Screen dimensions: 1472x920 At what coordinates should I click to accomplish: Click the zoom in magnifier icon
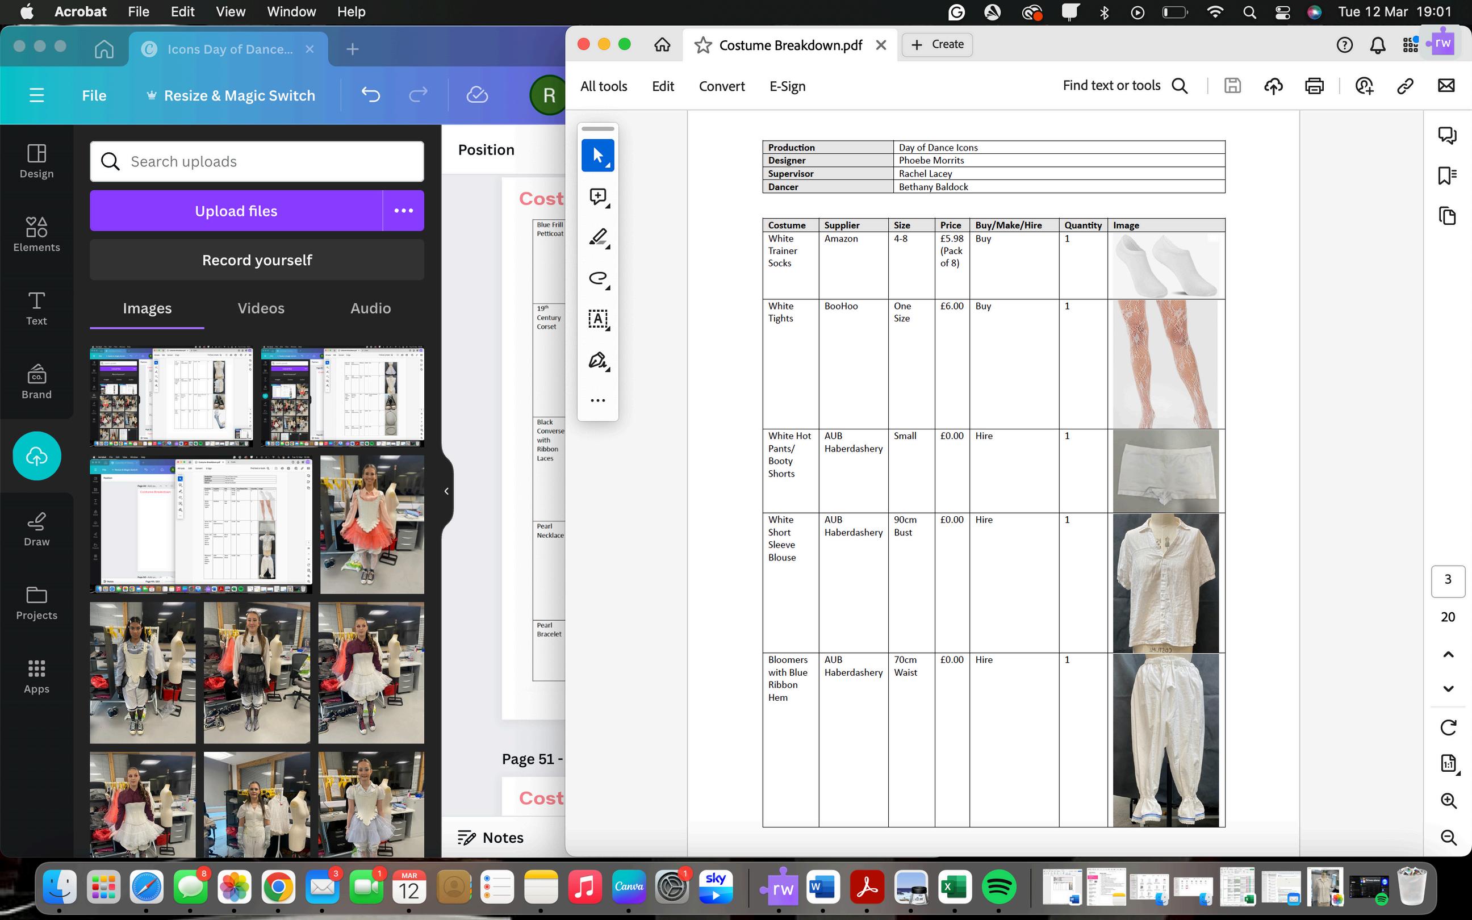pyautogui.click(x=1448, y=801)
